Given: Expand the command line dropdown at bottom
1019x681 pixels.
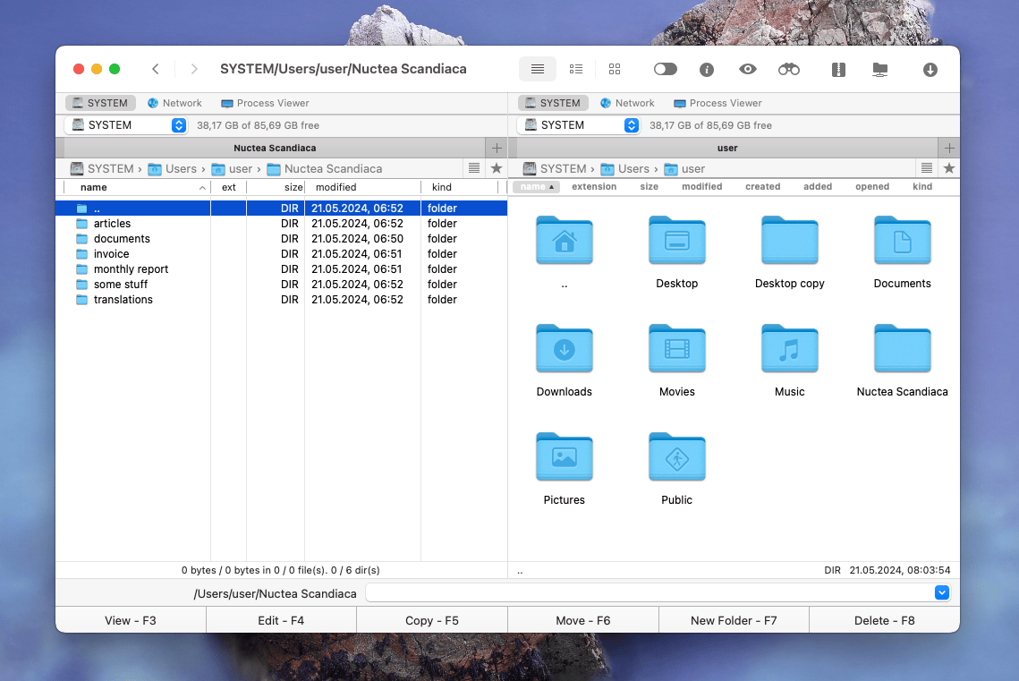Looking at the screenshot, I should (941, 592).
